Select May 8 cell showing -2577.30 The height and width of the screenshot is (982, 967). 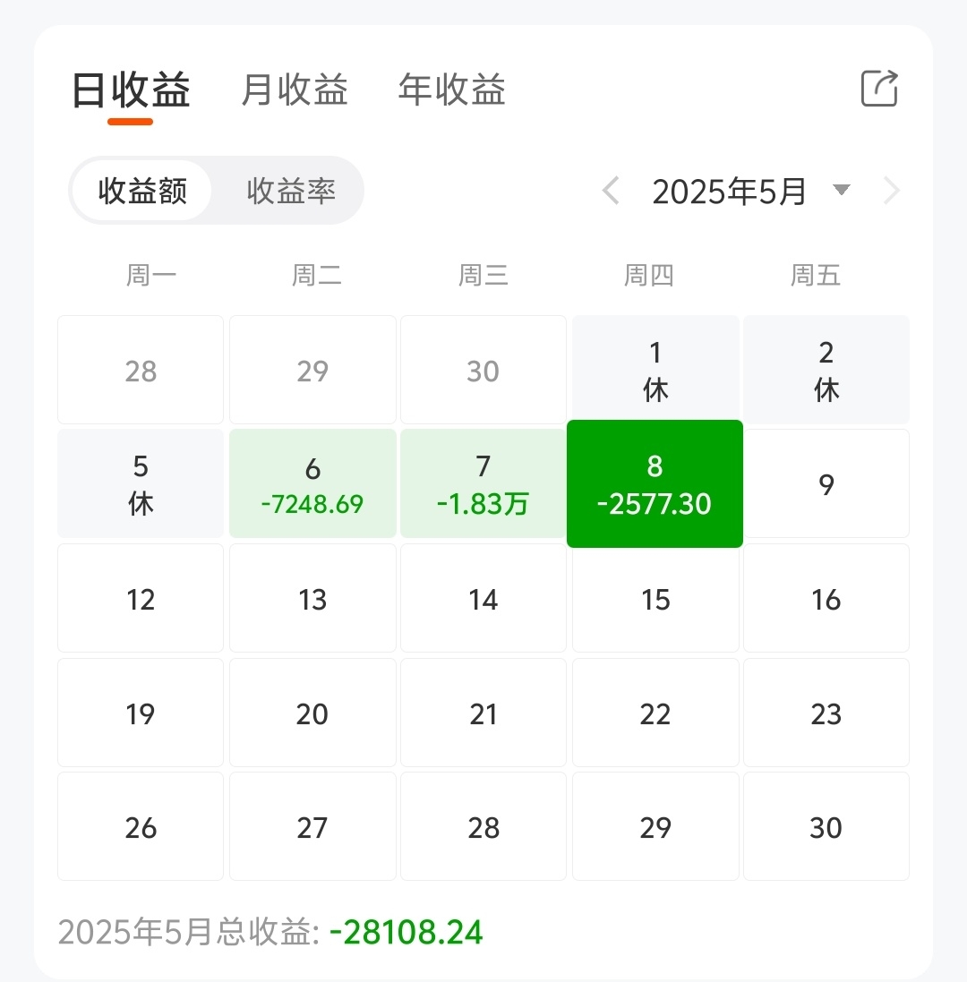point(655,483)
